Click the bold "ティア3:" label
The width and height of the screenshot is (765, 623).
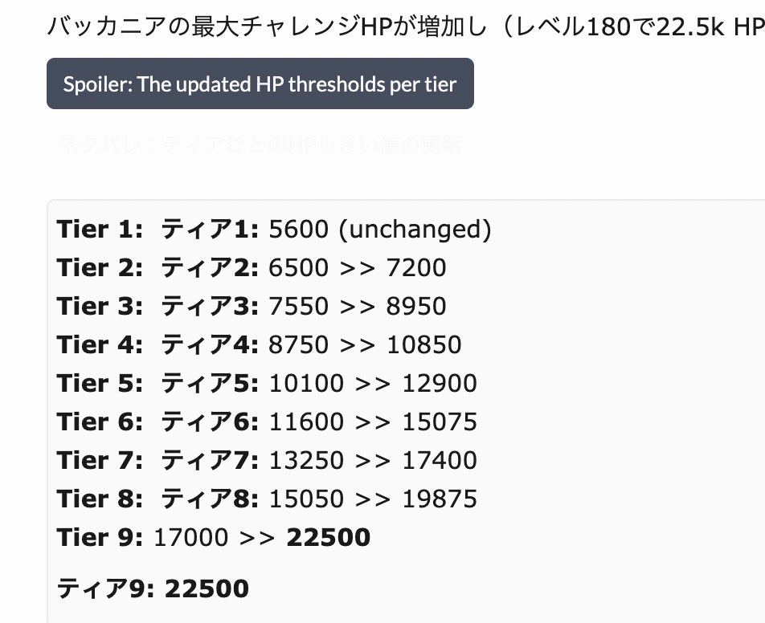[x=210, y=307]
